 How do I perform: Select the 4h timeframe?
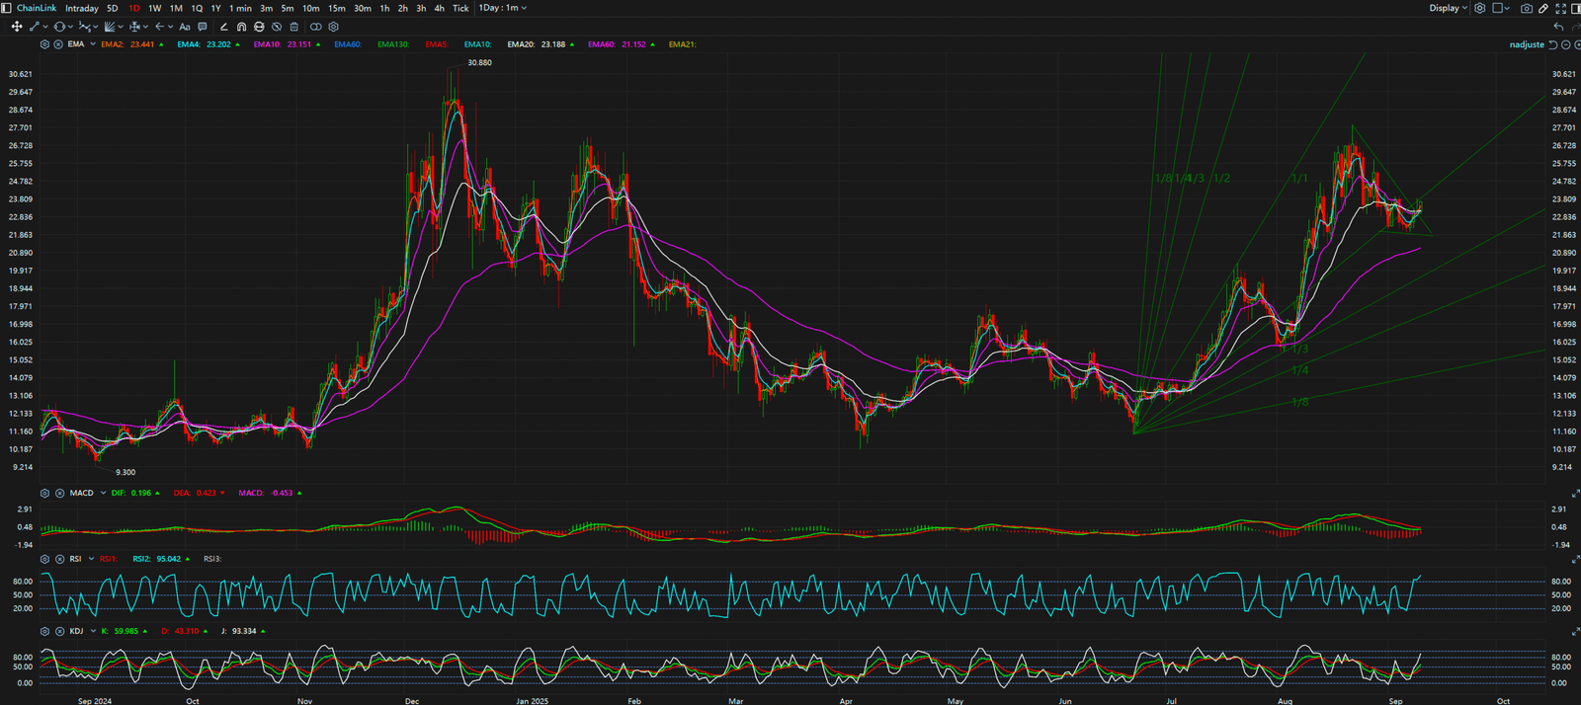[x=439, y=8]
